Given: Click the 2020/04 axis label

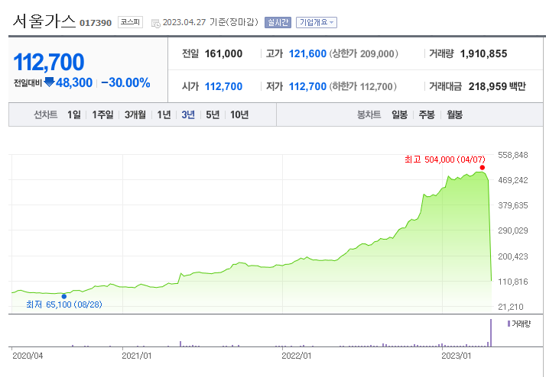Looking at the screenshot, I should pyautogui.click(x=28, y=356).
